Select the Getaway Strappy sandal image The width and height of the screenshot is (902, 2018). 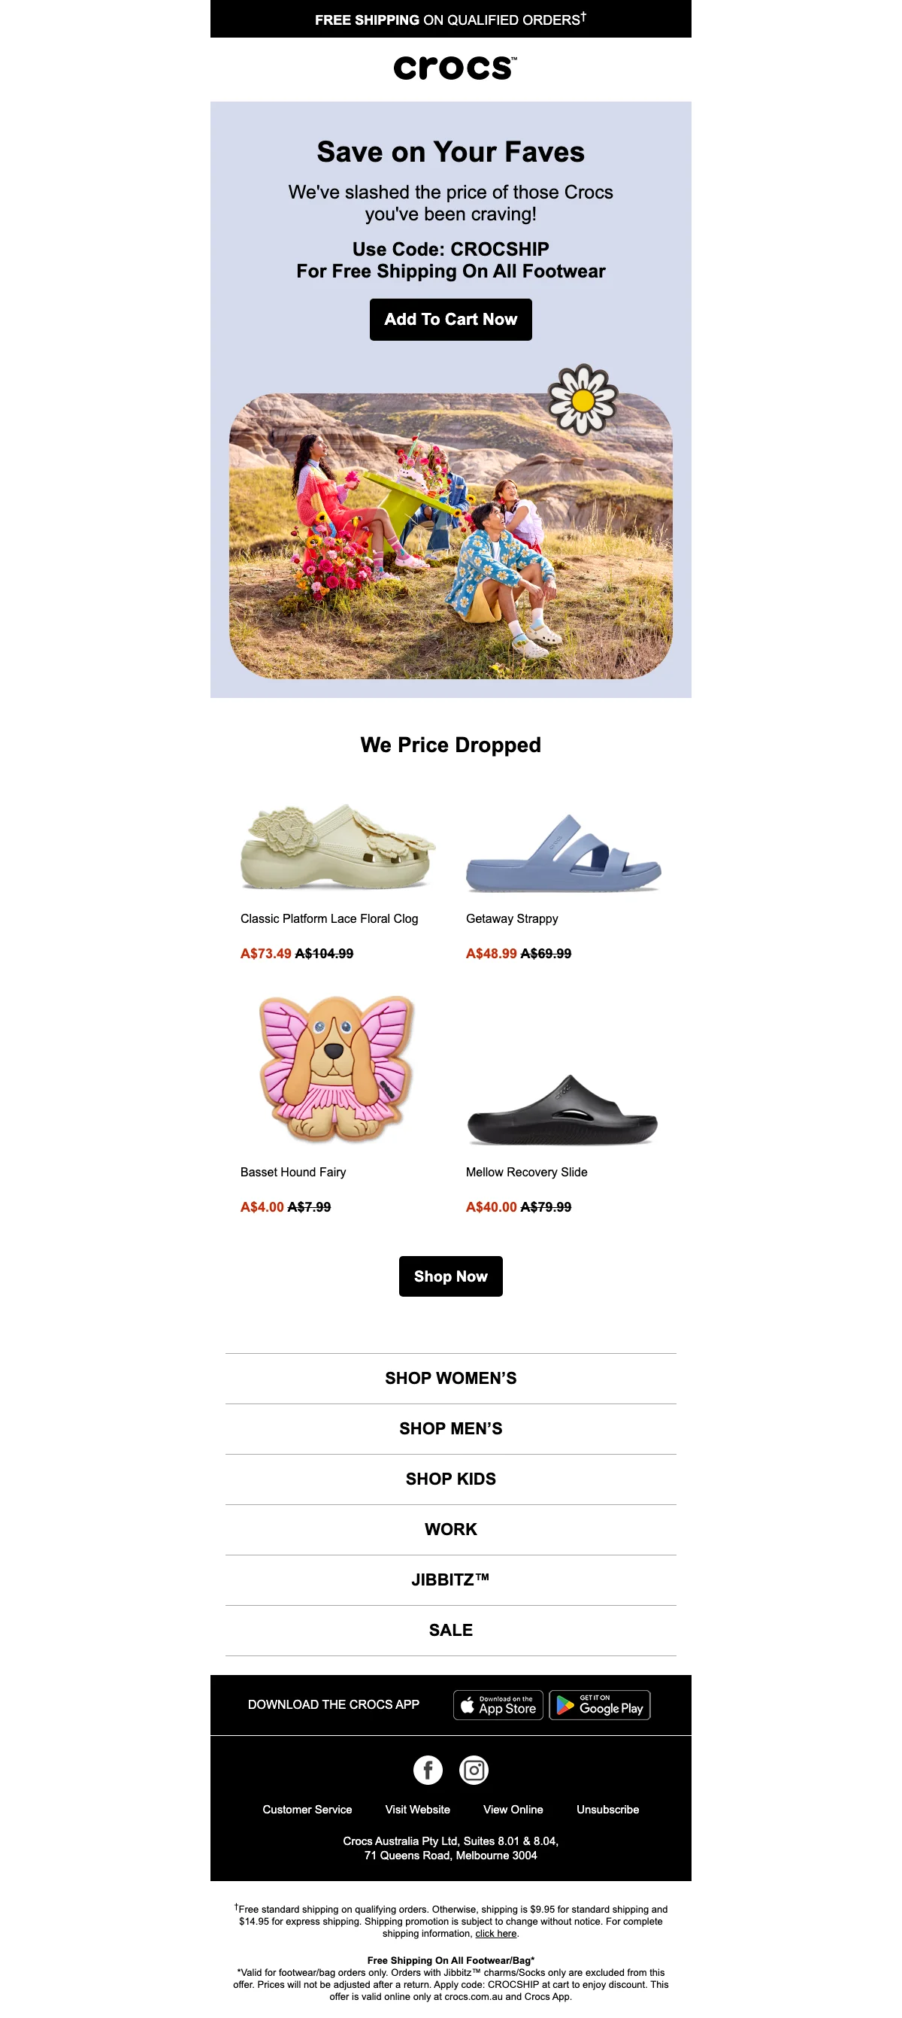tap(564, 853)
